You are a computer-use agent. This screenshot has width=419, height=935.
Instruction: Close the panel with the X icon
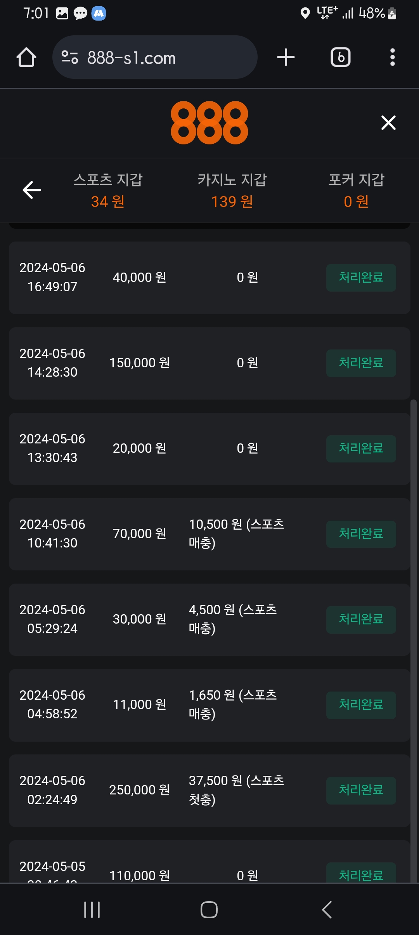(x=388, y=123)
